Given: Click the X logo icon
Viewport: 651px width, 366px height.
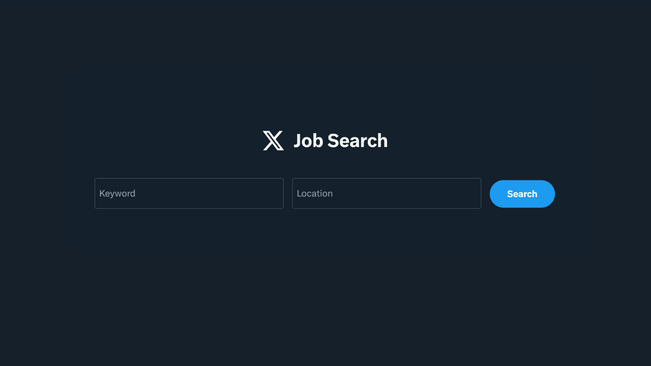Looking at the screenshot, I should (x=273, y=141).
